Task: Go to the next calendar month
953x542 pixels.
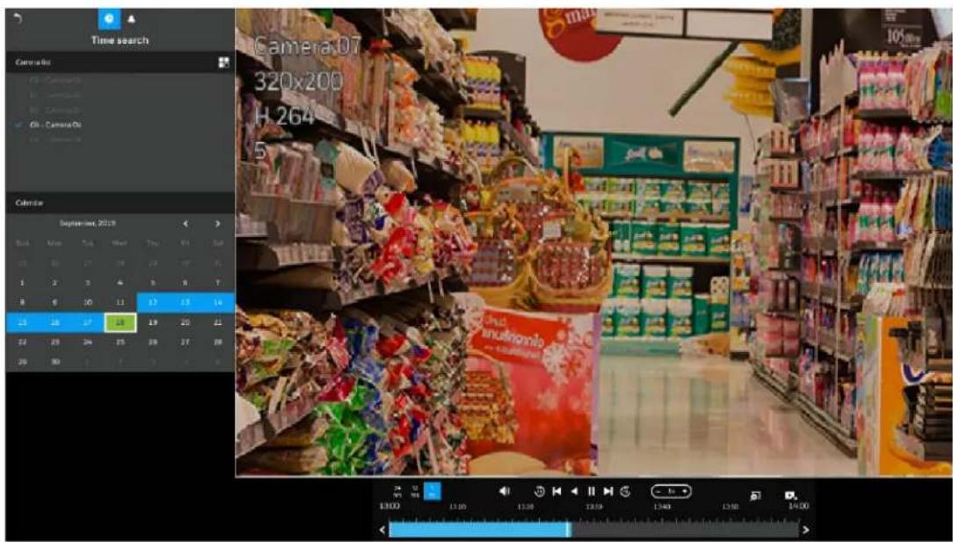Action: (x=217, y=224)
